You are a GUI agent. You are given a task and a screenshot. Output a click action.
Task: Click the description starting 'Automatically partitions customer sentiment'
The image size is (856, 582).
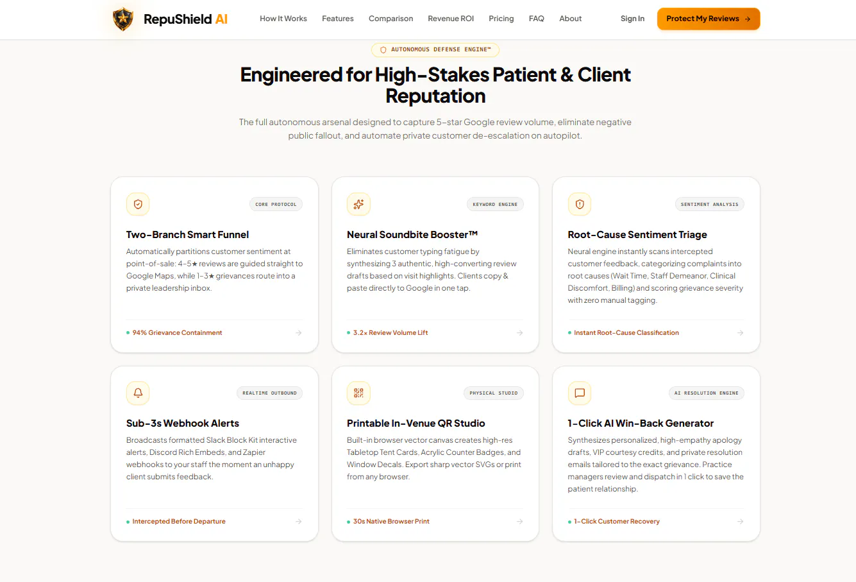pyautogui.click(x=214, y=270)
